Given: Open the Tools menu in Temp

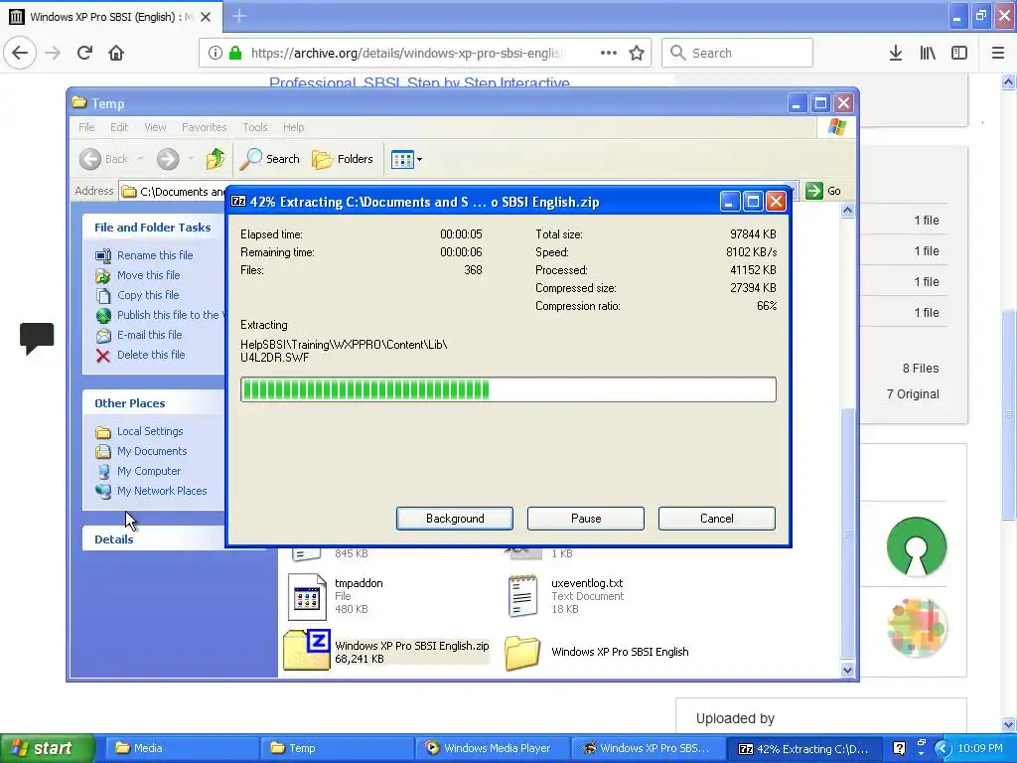Looking at the screenshot, I should pos(255,127).
